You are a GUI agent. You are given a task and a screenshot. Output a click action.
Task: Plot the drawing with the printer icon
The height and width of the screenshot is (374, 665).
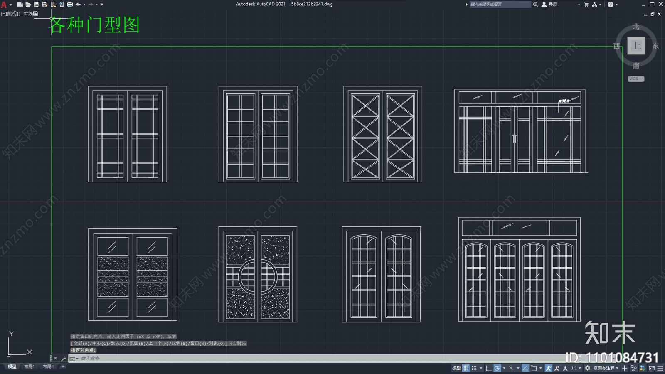pos(70,5)
